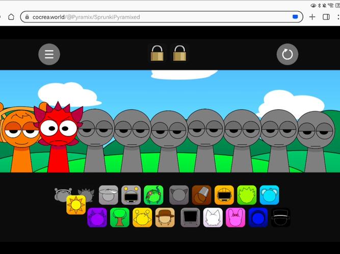Pick the dark blue round character icon

(x=258, y=217)
